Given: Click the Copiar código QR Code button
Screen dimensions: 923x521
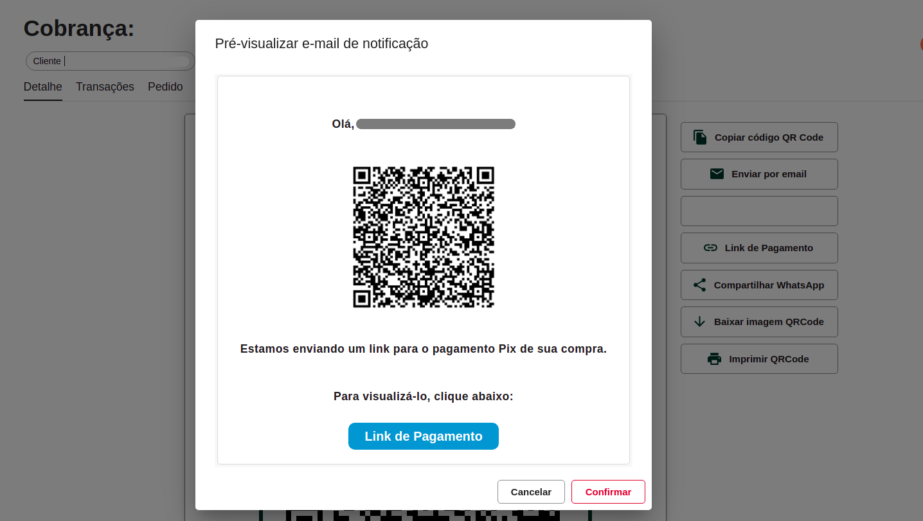Looking at the screenshot, I should click(759, 137).
